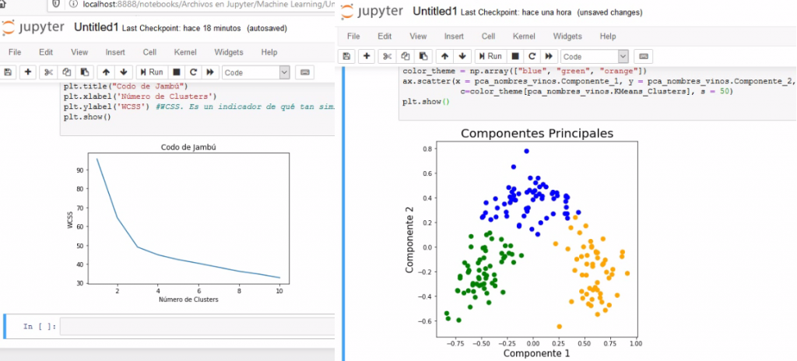Click the save icon in left notebook toolbar
This screenshot has width=797, height=361.
pyautogui.click(x=9, y=72)
